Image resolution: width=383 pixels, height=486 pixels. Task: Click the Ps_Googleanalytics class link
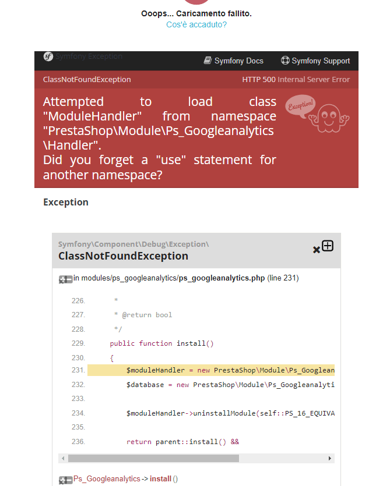[x=107, y=478]
